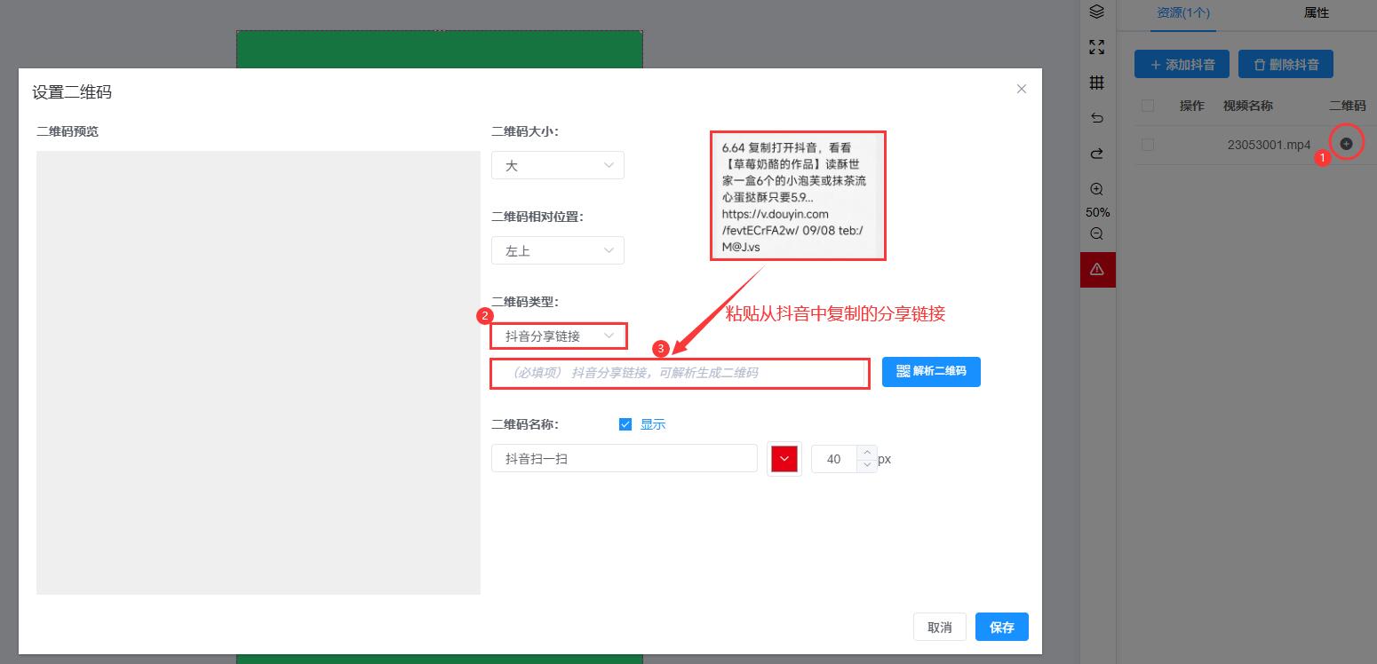Screen dimensions: 1377x664
Task: Click the undo arrow icon
Action: pyautogui.click(x=1097, y=118)
